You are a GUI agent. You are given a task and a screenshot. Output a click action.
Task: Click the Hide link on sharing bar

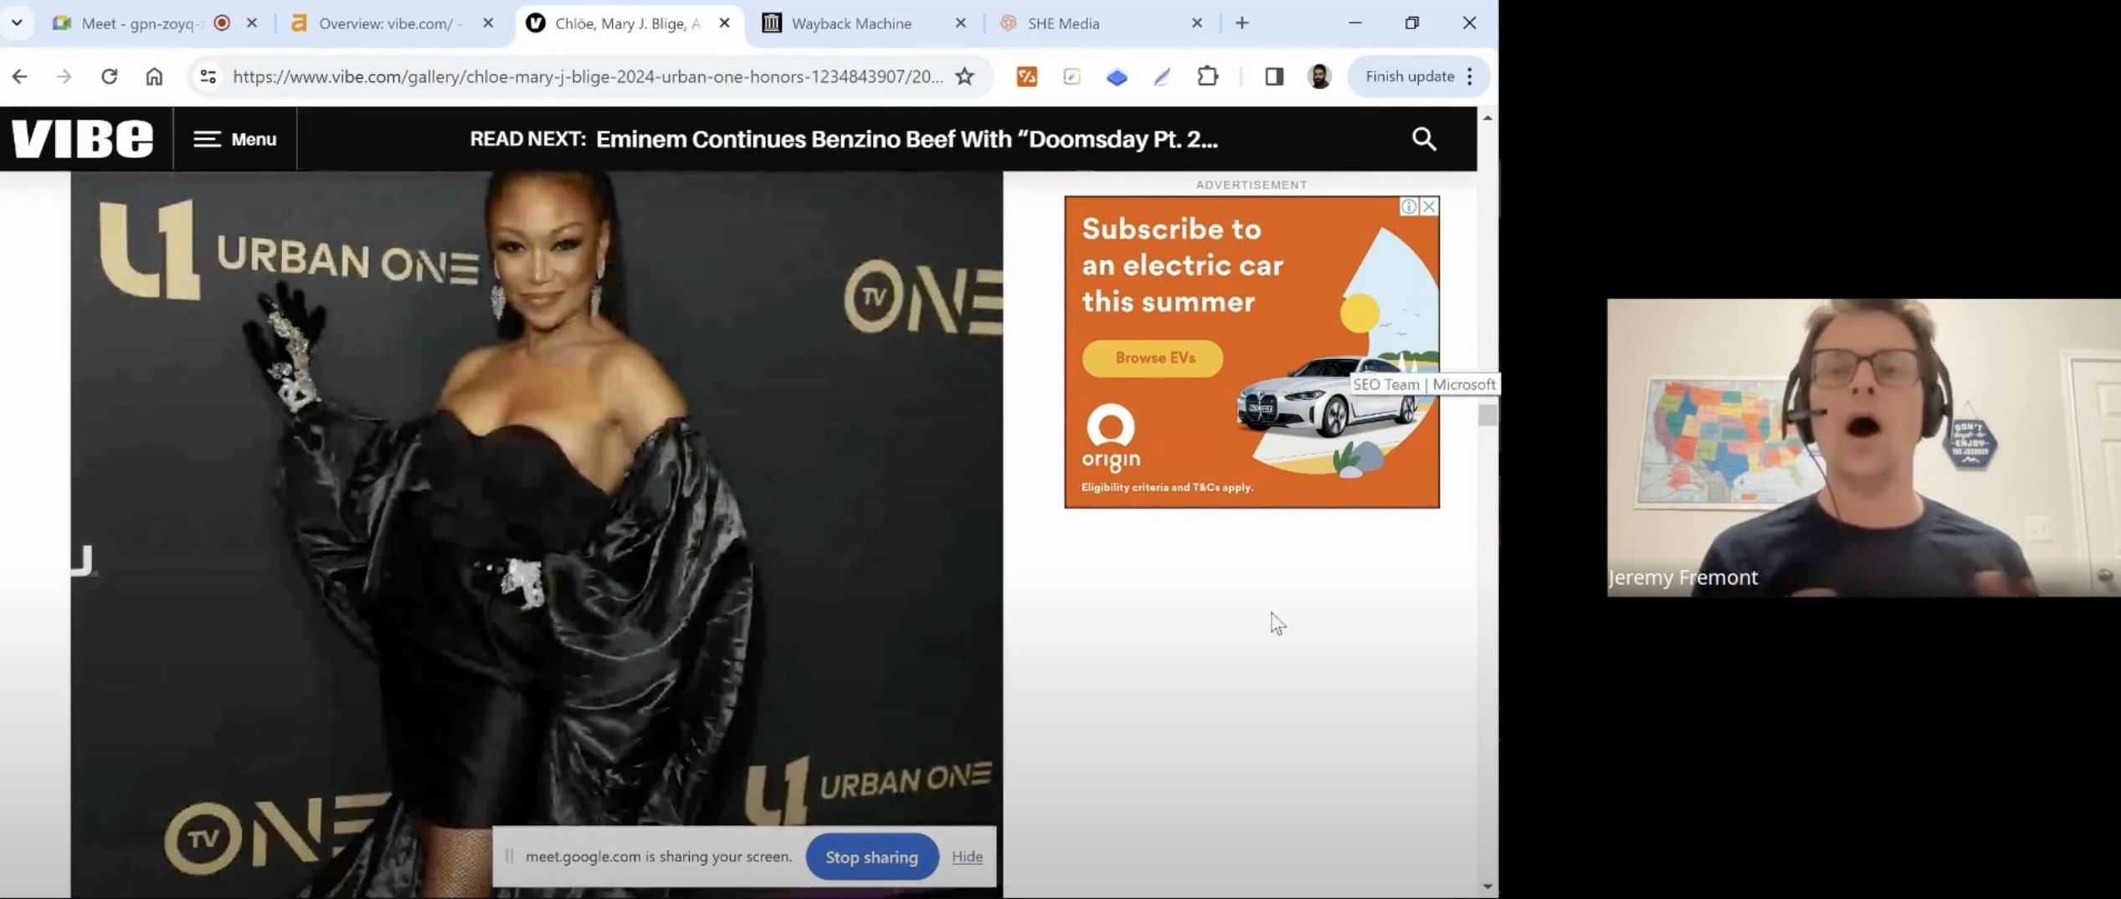967,856
